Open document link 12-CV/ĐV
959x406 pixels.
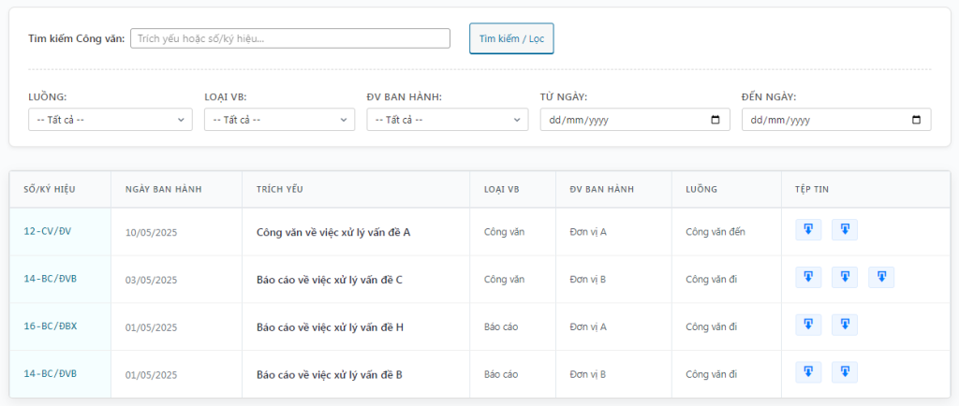(48, 231)
